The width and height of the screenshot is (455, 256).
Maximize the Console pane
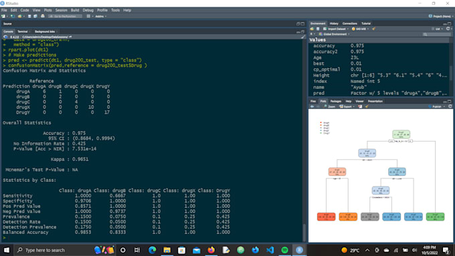[x=303, y=31]
